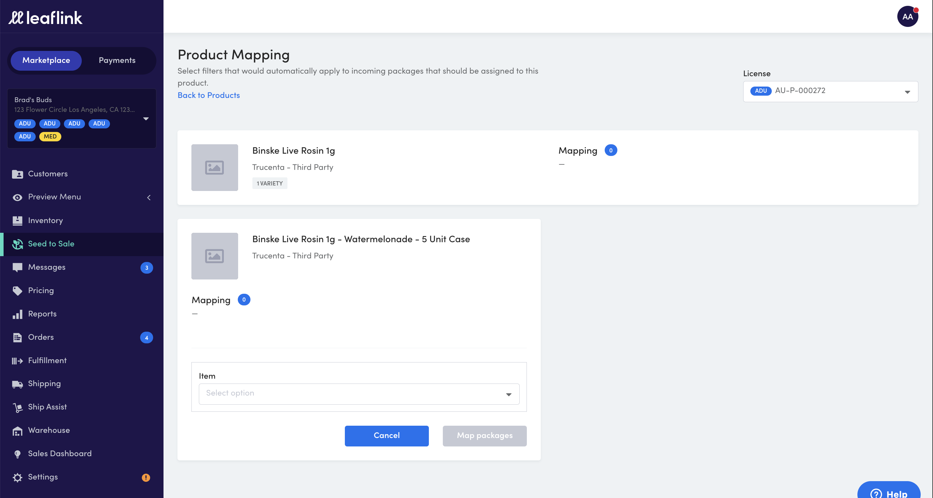Collapse the Preview Menu chevron

point(149,197)
